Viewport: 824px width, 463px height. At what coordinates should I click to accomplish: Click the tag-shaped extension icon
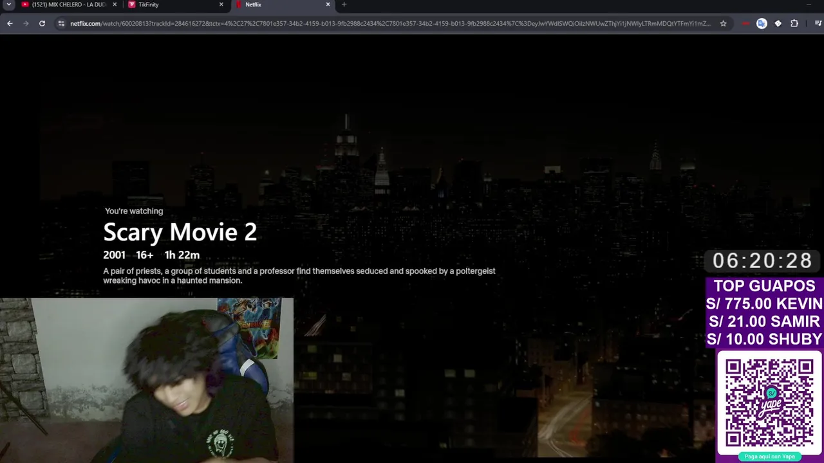click(778, 23)
